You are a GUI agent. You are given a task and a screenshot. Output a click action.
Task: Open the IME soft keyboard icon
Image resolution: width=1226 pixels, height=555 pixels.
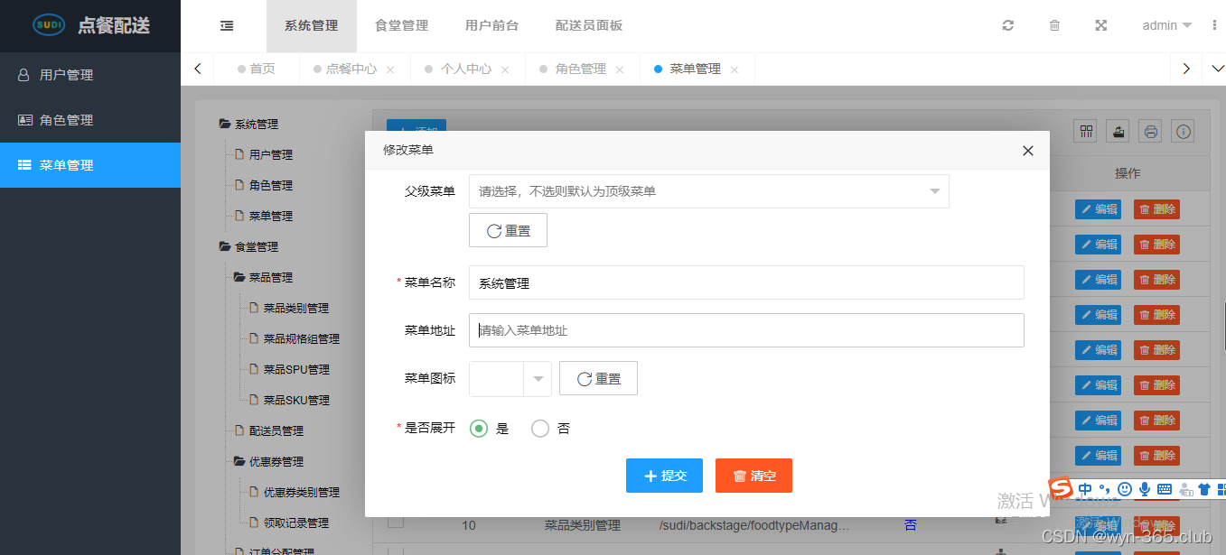tap(1165, 489)
